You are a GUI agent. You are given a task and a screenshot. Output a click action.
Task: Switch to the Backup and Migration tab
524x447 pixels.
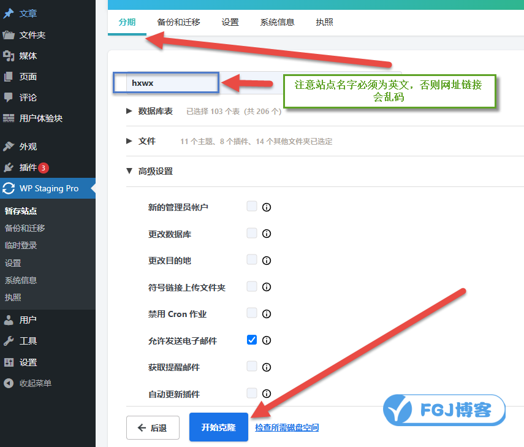click(x=178, y=22)
